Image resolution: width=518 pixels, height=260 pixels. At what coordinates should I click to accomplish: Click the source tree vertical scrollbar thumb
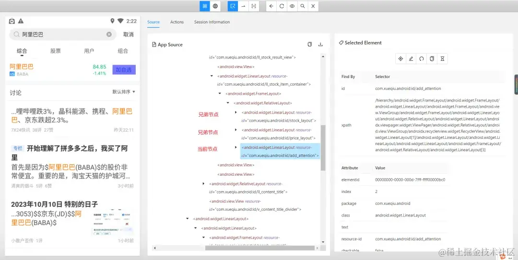(323, 148)
